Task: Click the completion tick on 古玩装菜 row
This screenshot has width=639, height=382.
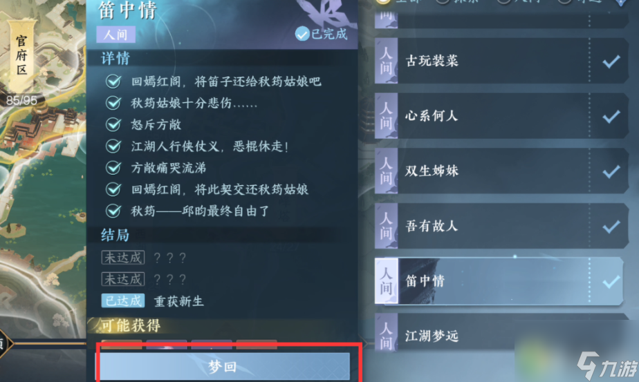Action: tap(611, 61)
